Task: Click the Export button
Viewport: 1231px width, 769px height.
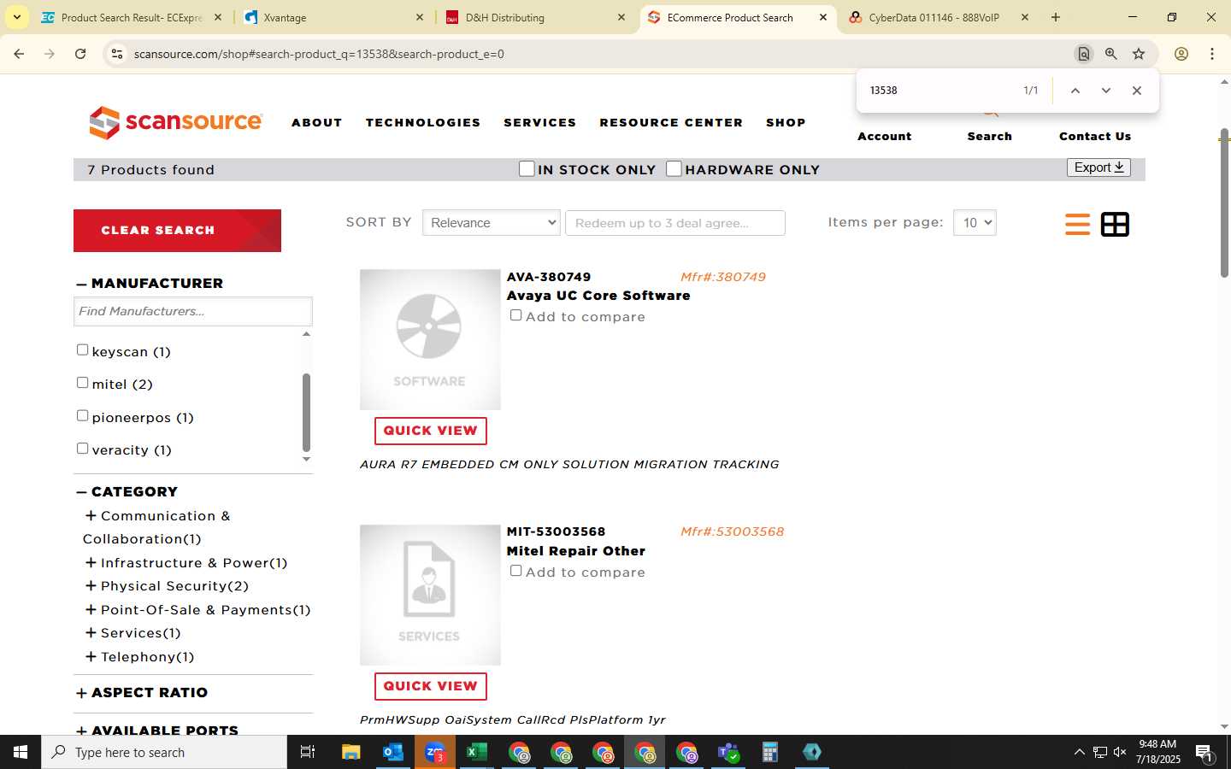Action: click(x=1098, y=167)
